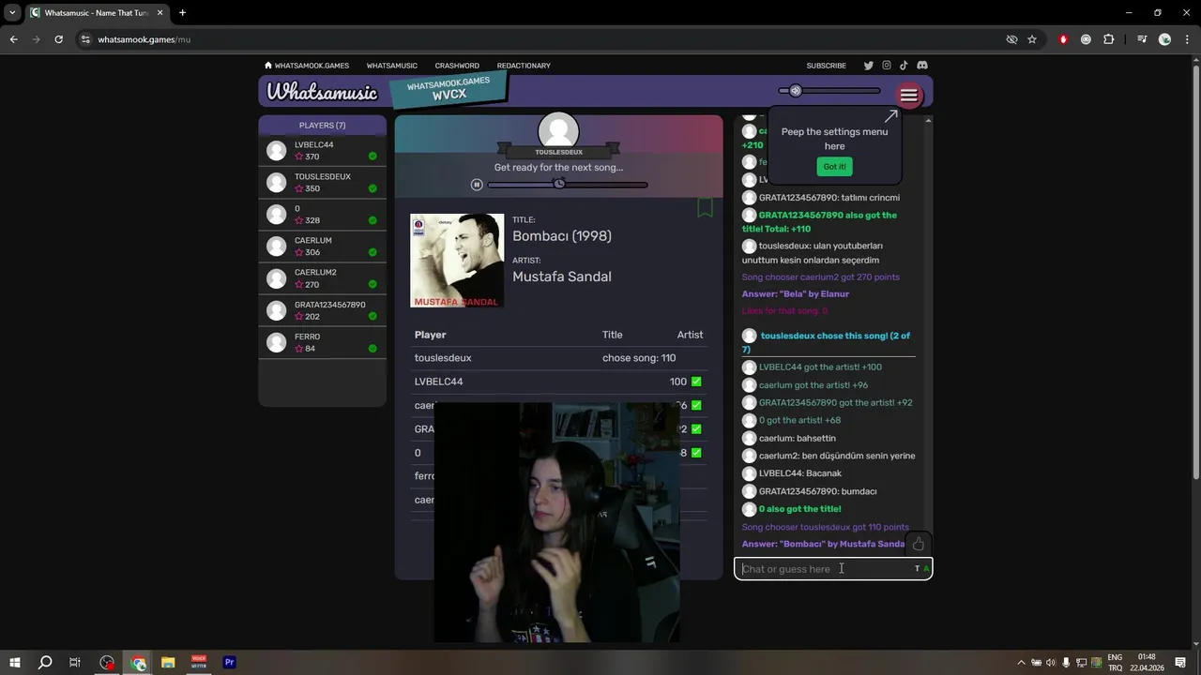
Task: Open the TikTok social link
Action: (904, 66)
